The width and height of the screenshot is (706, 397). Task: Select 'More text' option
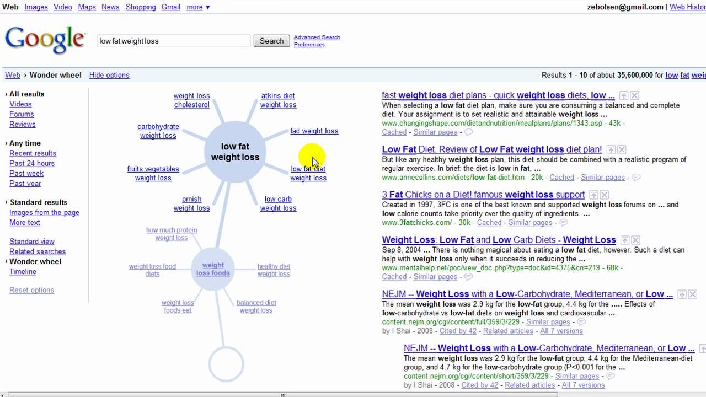[x=25, y=223]
